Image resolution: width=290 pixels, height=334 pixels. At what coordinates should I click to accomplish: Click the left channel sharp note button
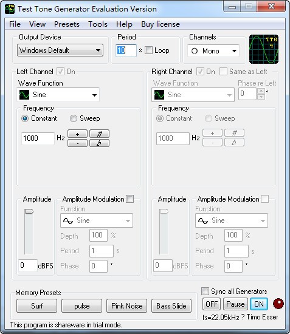coord(99,134)
